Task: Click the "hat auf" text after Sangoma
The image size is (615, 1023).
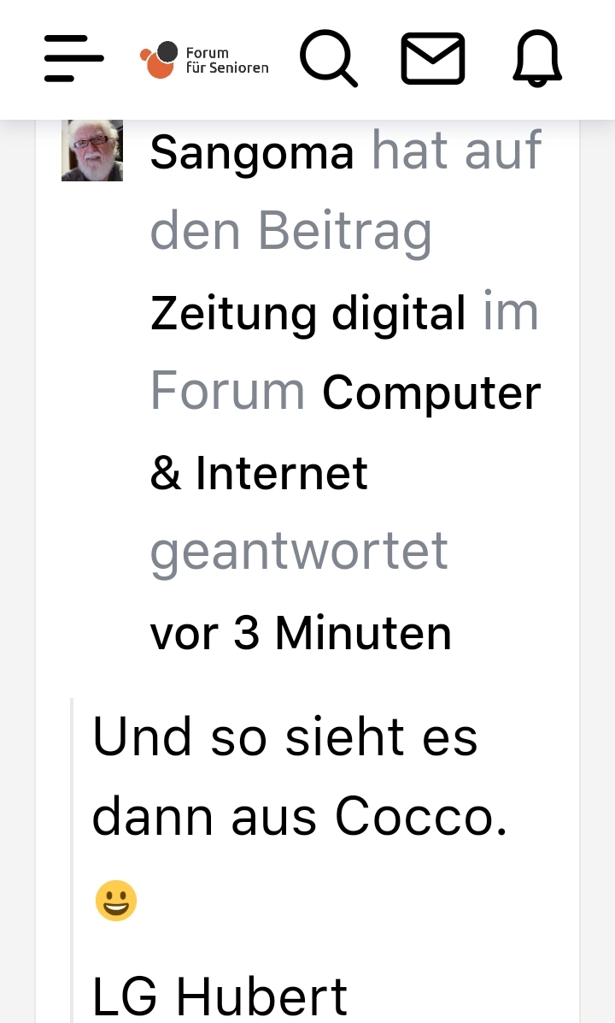Action: [x=457, y=152]
